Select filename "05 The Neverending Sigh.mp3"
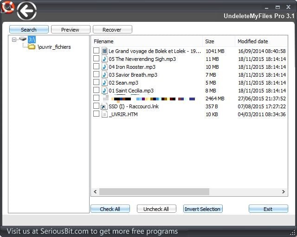297x237 pixels. [x=142, y=59]
